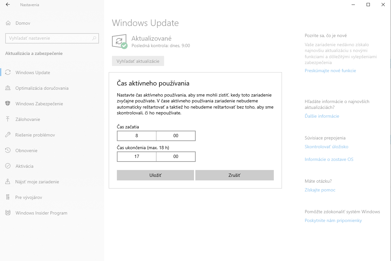
Task: Open the Preskúmajte nové funkcie link
Action: pos(330,71)
